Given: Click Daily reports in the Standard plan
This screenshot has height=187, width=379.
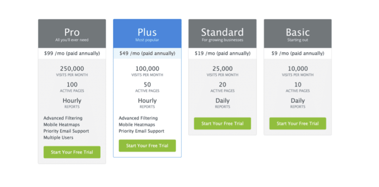Looking at the screenshot, I should pos(222,100).
